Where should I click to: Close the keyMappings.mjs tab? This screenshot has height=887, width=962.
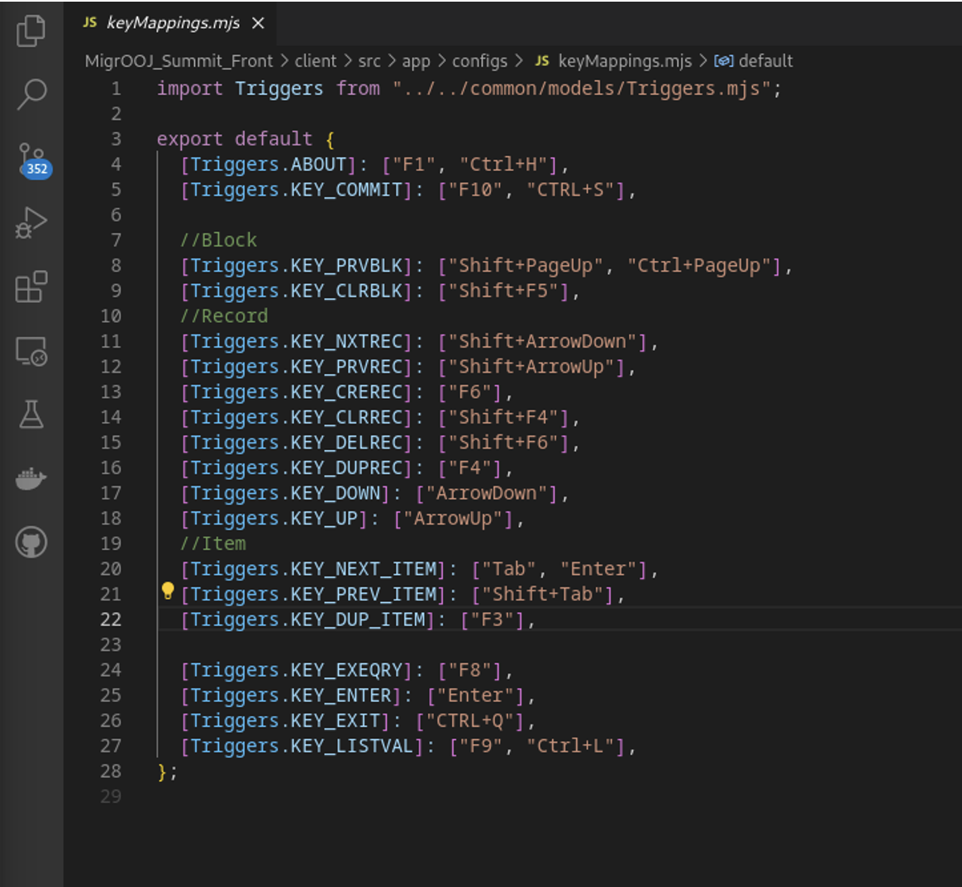(x=259, y=23)
